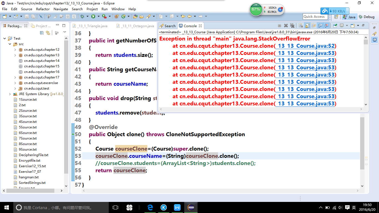The height and width of the screenshot is (213, 379).
Task: Click the Remove Launch icon in Console
Action: (286, 26)
